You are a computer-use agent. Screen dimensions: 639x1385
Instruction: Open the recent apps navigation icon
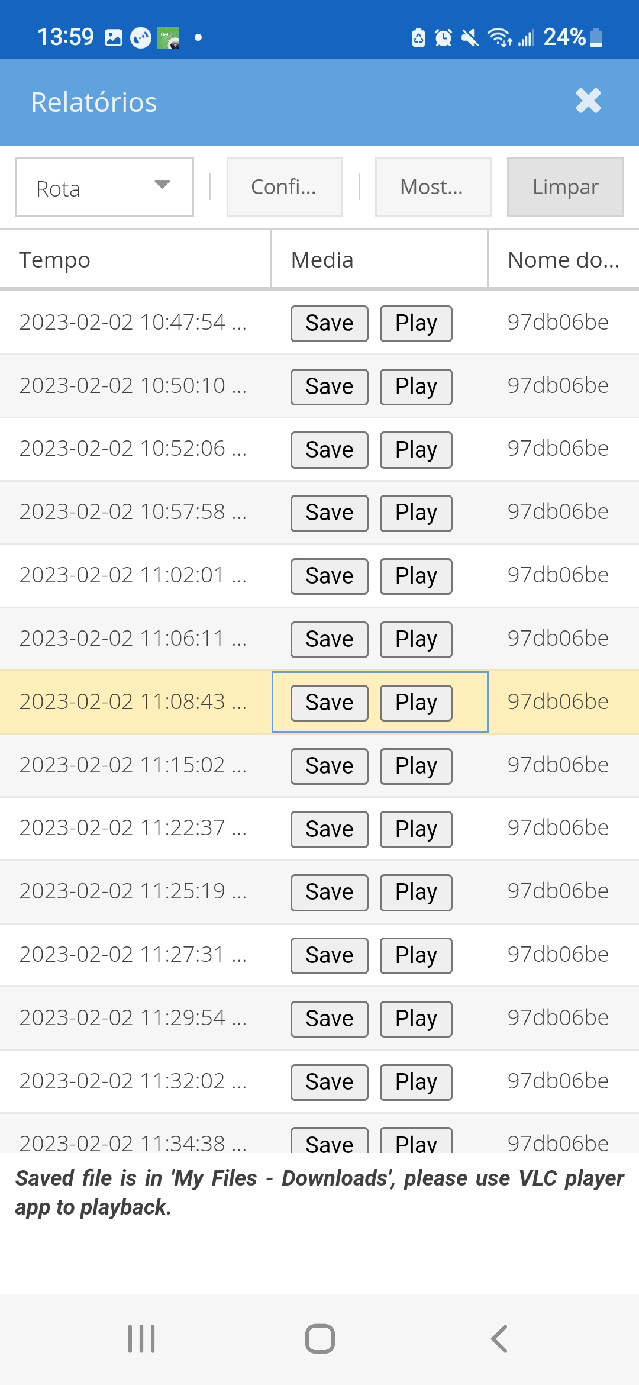[141, 1338]
